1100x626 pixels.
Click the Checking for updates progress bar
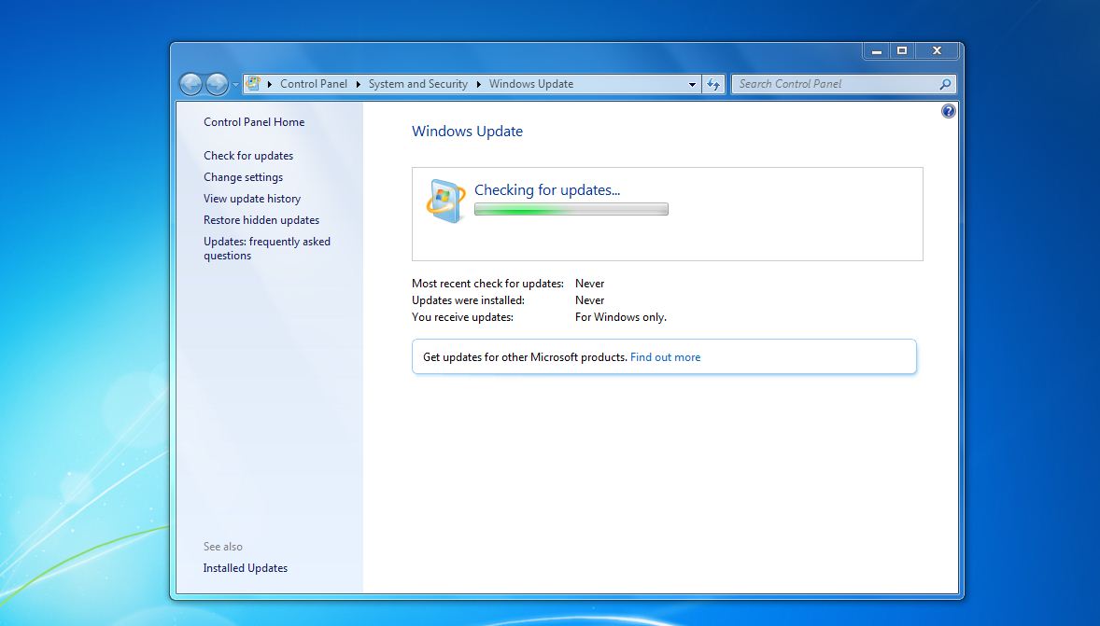[x=571, y=209]
